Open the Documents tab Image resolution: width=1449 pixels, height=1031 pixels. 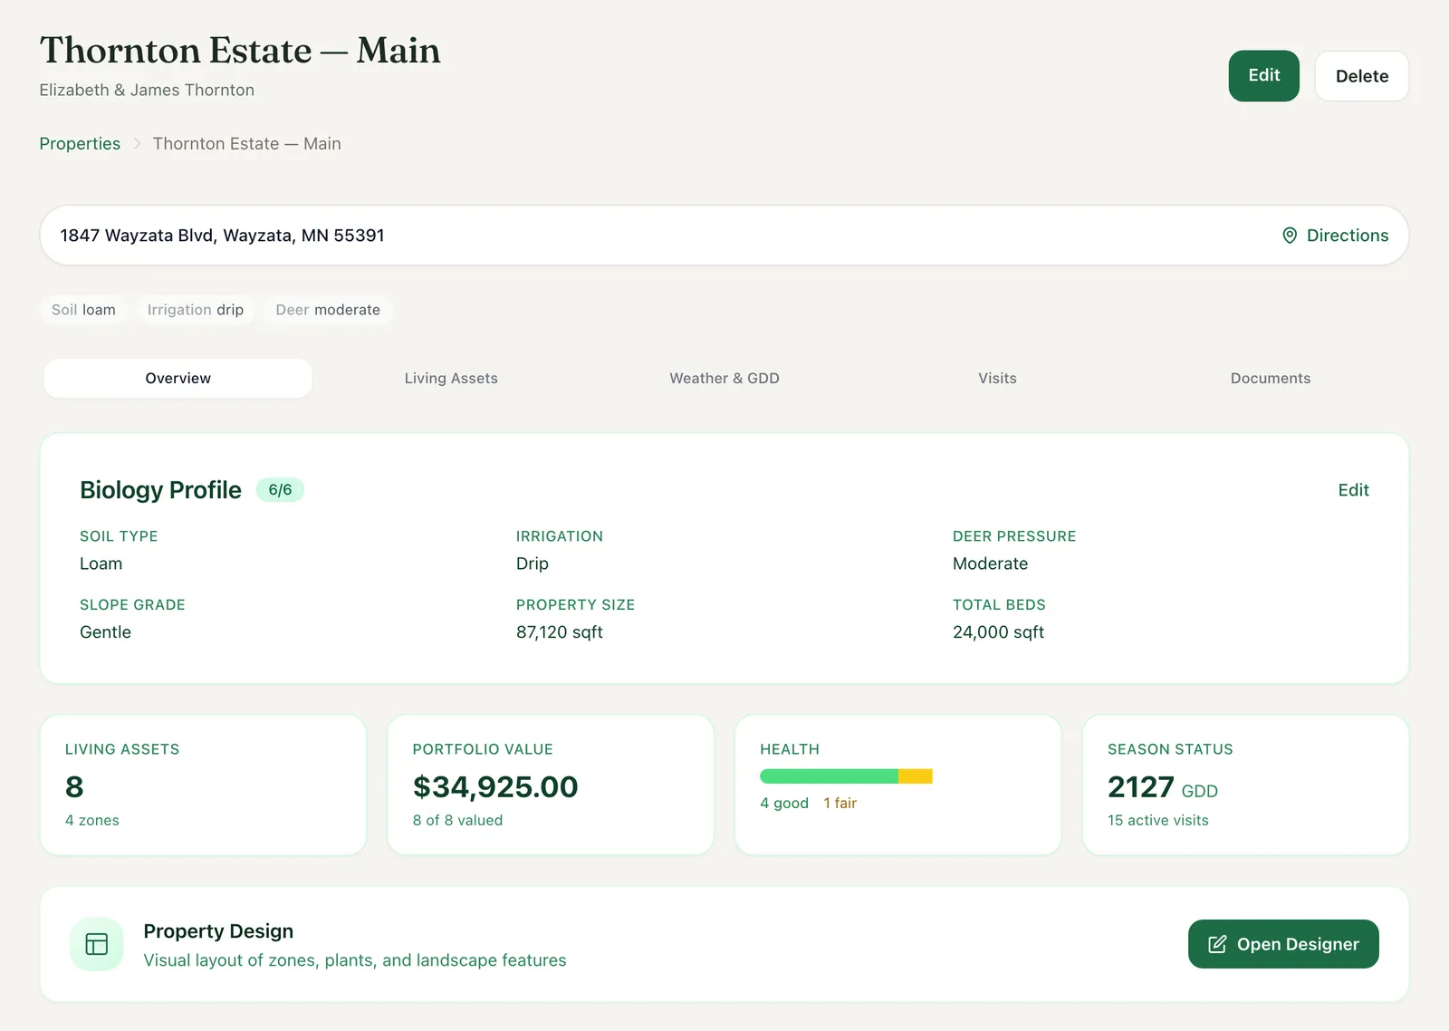tap(1271, 378)
